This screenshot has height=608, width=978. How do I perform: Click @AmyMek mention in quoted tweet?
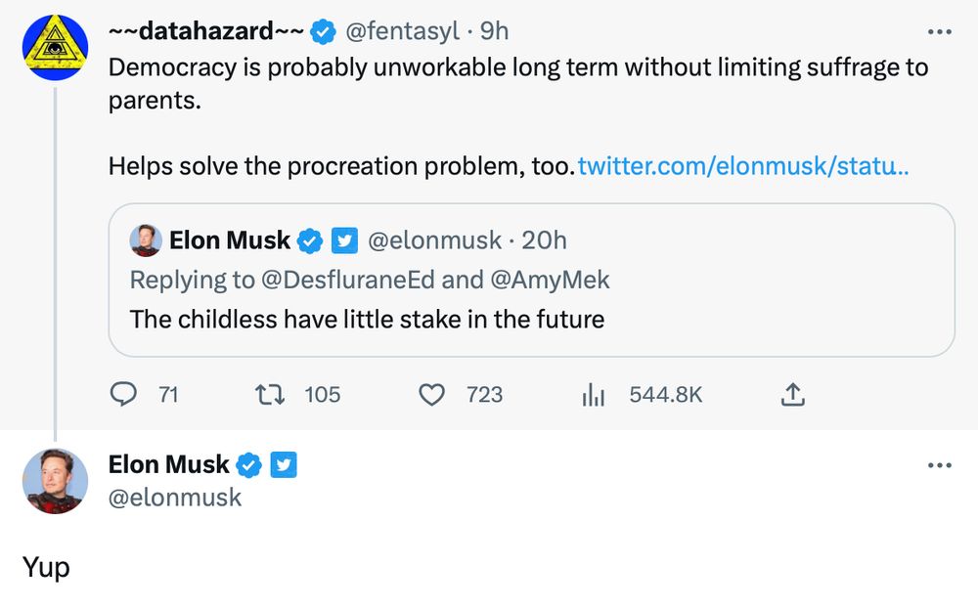[x=550, y=280]
